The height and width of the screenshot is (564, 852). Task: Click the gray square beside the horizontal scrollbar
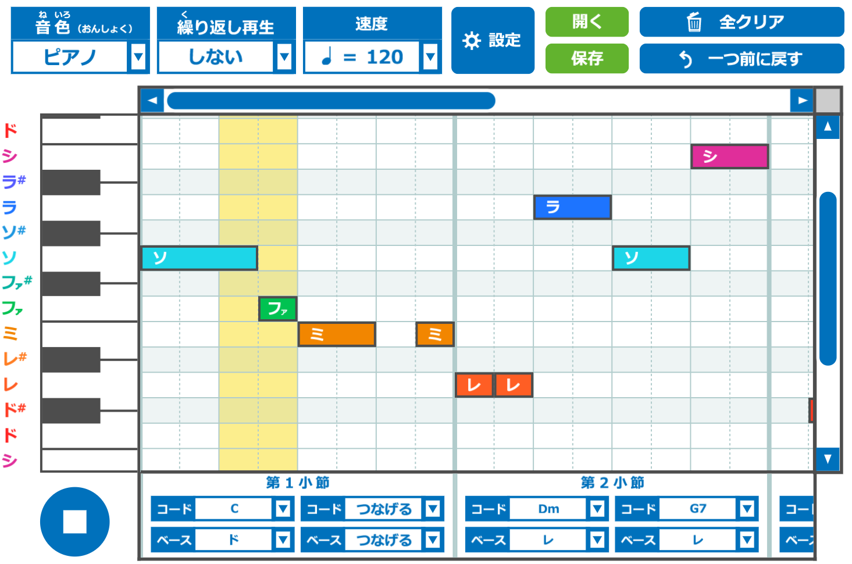pos(828,101)
